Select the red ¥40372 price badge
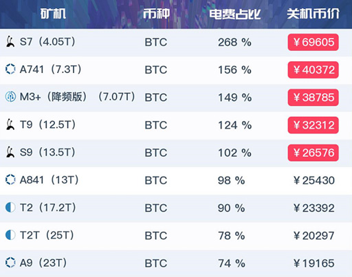Viewport: 352px width, 277px height. 313,70
